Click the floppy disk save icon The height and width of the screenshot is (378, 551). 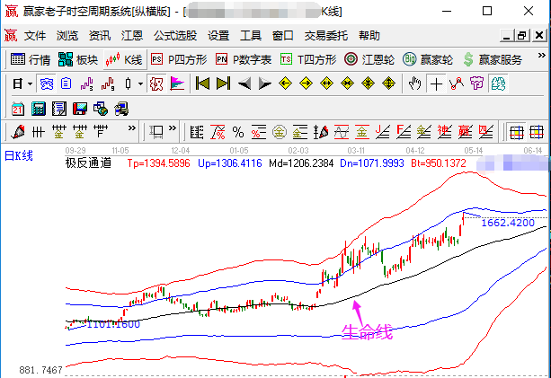(79, 109)
